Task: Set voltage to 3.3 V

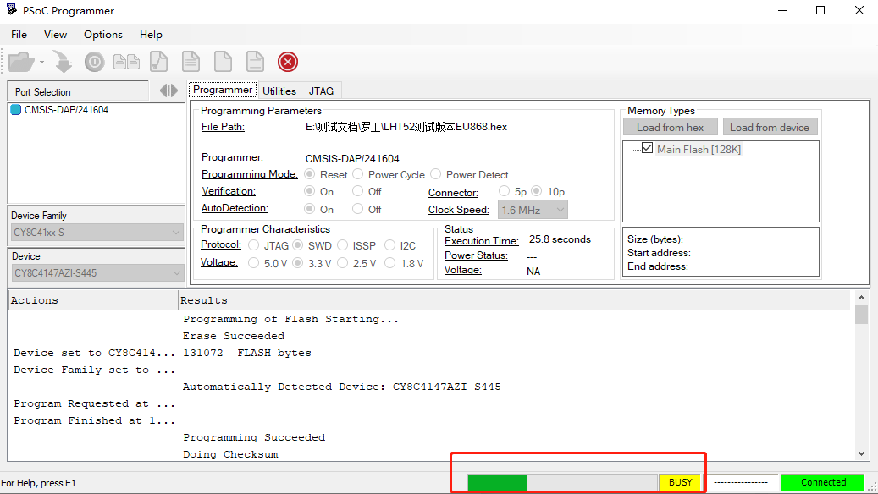Action: 298,262
